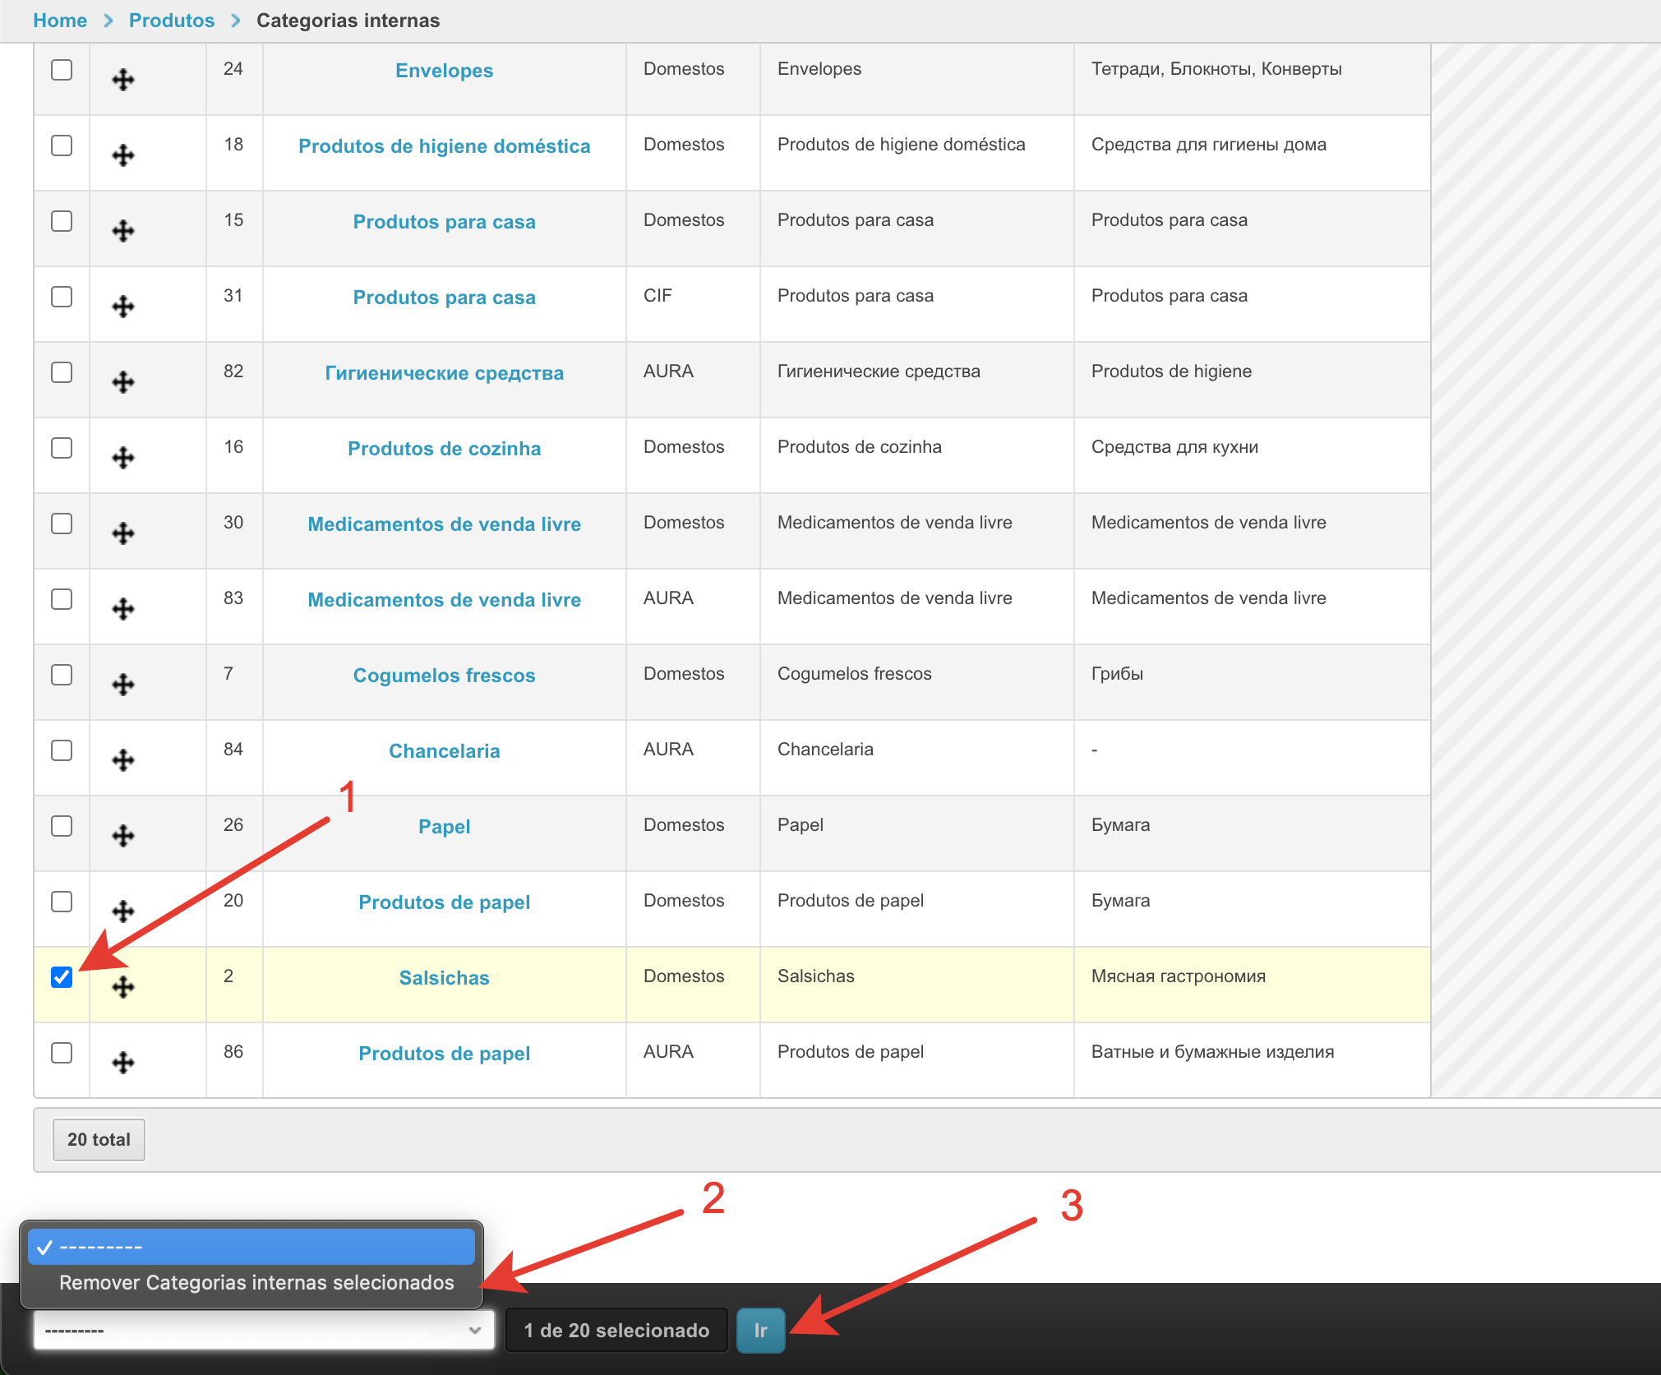This screenshot has height=1375, width=1661.
Task: Tick the checkbox for row ID 31
Action: coord(62,297)
